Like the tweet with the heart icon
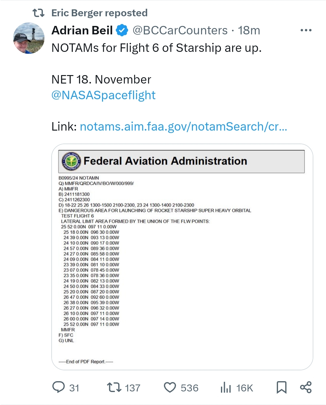 coord(170,388)
